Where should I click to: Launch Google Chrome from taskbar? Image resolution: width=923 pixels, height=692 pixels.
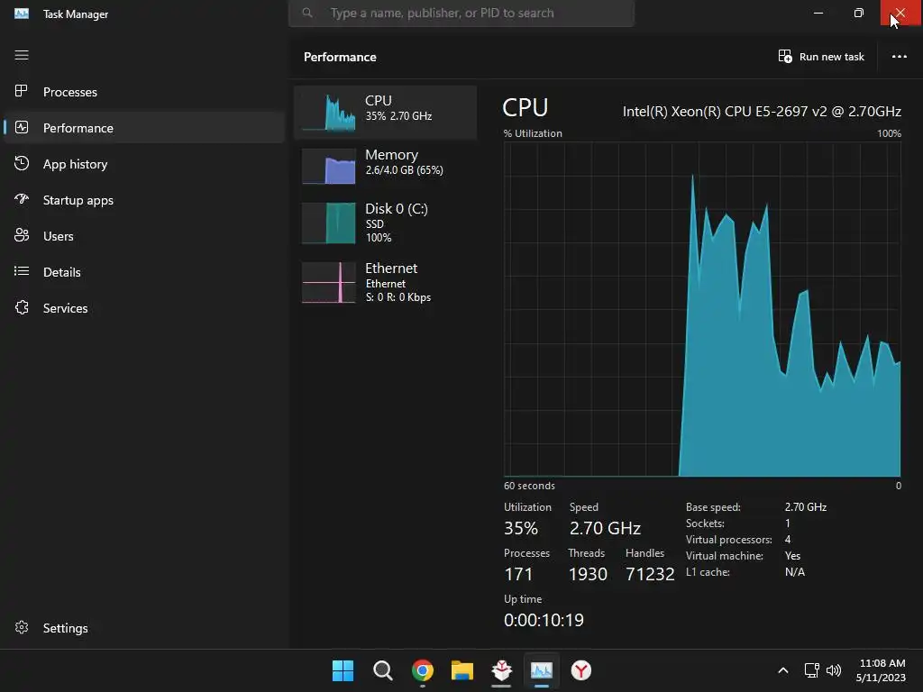coord(423,670)
